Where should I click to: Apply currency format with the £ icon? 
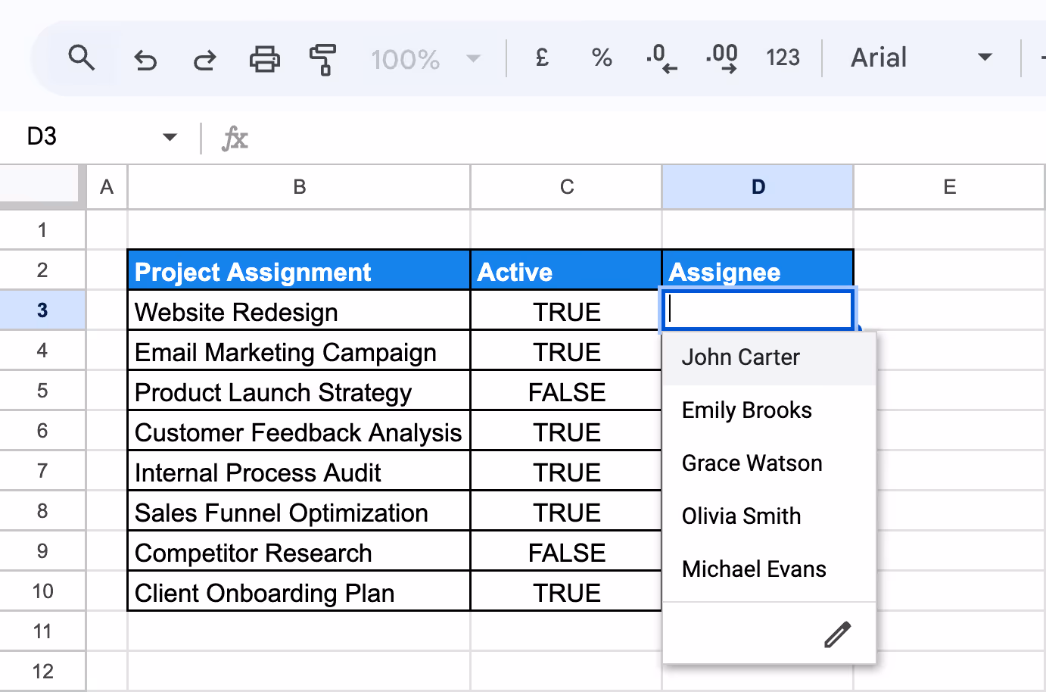pos(540,58)
